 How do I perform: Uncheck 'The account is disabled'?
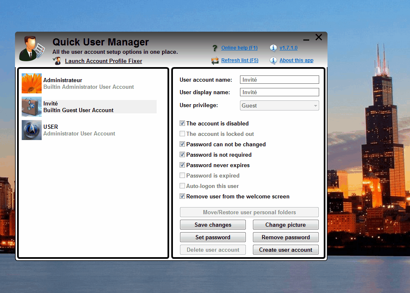(x=182, y=123)
